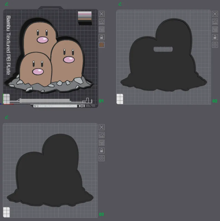Screen dimensions: 220x221
Task: Toggle the lock on plate 02
Action: (215, 37)
